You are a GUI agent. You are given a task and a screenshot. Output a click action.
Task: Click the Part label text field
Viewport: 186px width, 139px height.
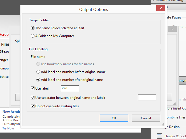click(x=70, y=88)
